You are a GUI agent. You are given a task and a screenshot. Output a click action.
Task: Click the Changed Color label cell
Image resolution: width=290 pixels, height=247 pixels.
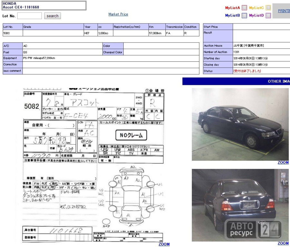tap(113, 52)
